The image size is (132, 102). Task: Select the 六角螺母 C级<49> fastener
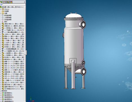(x=14, y=51)
